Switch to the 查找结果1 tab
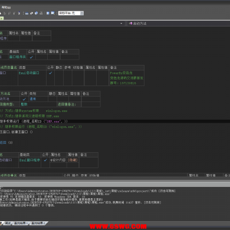 coord(21,224)
